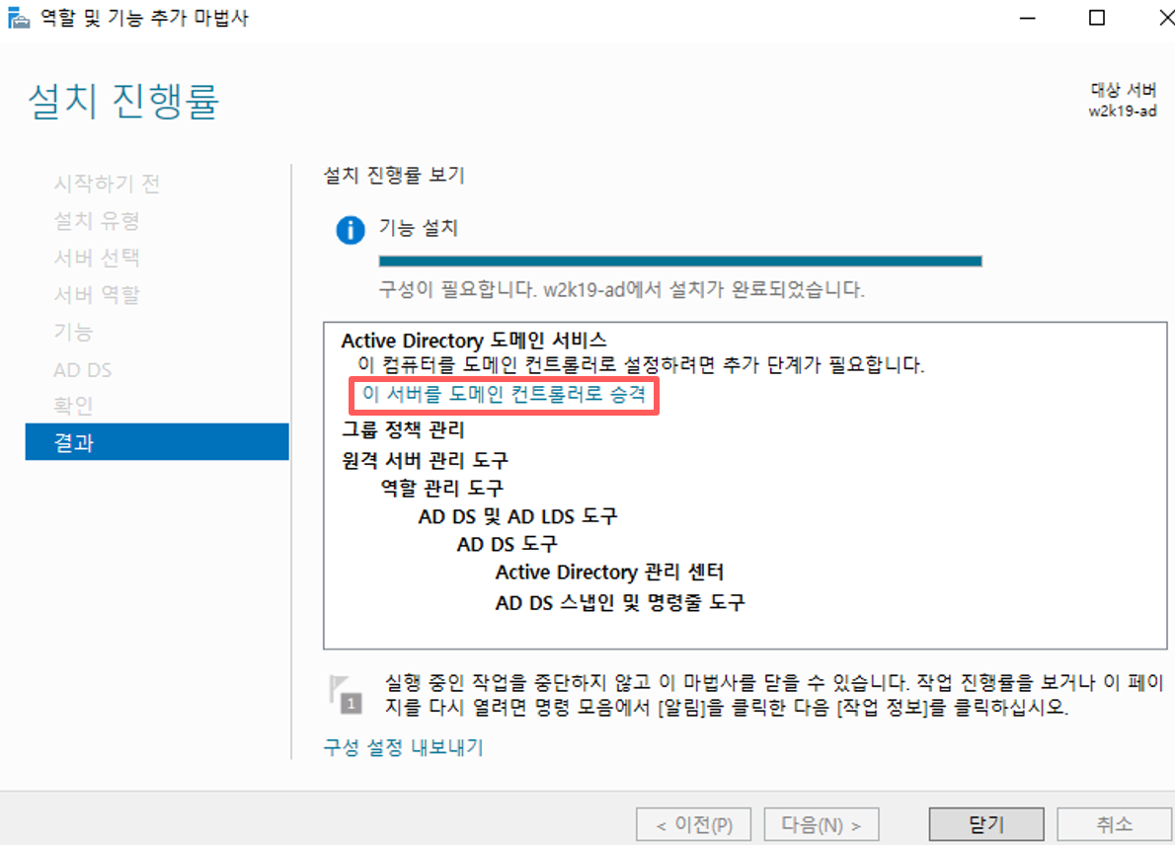1175x845 pixels.
Task: Click Active Directory 관리 센터 entry
Action: [x=609, y=573]
